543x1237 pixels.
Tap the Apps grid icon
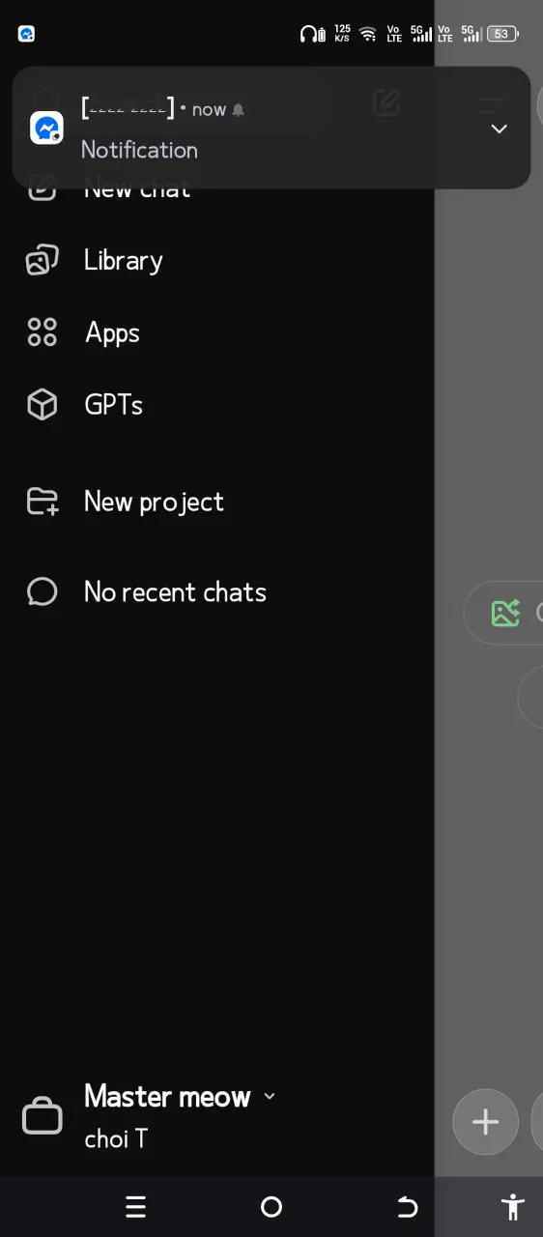(42, 332)
